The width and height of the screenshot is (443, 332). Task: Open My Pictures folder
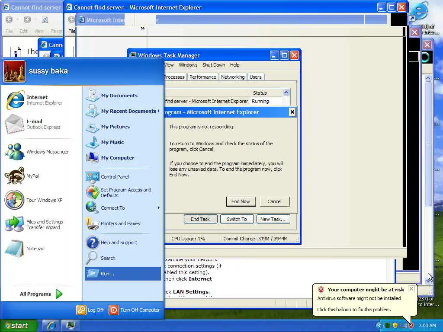pyautogui.click(x=122, y=127)
